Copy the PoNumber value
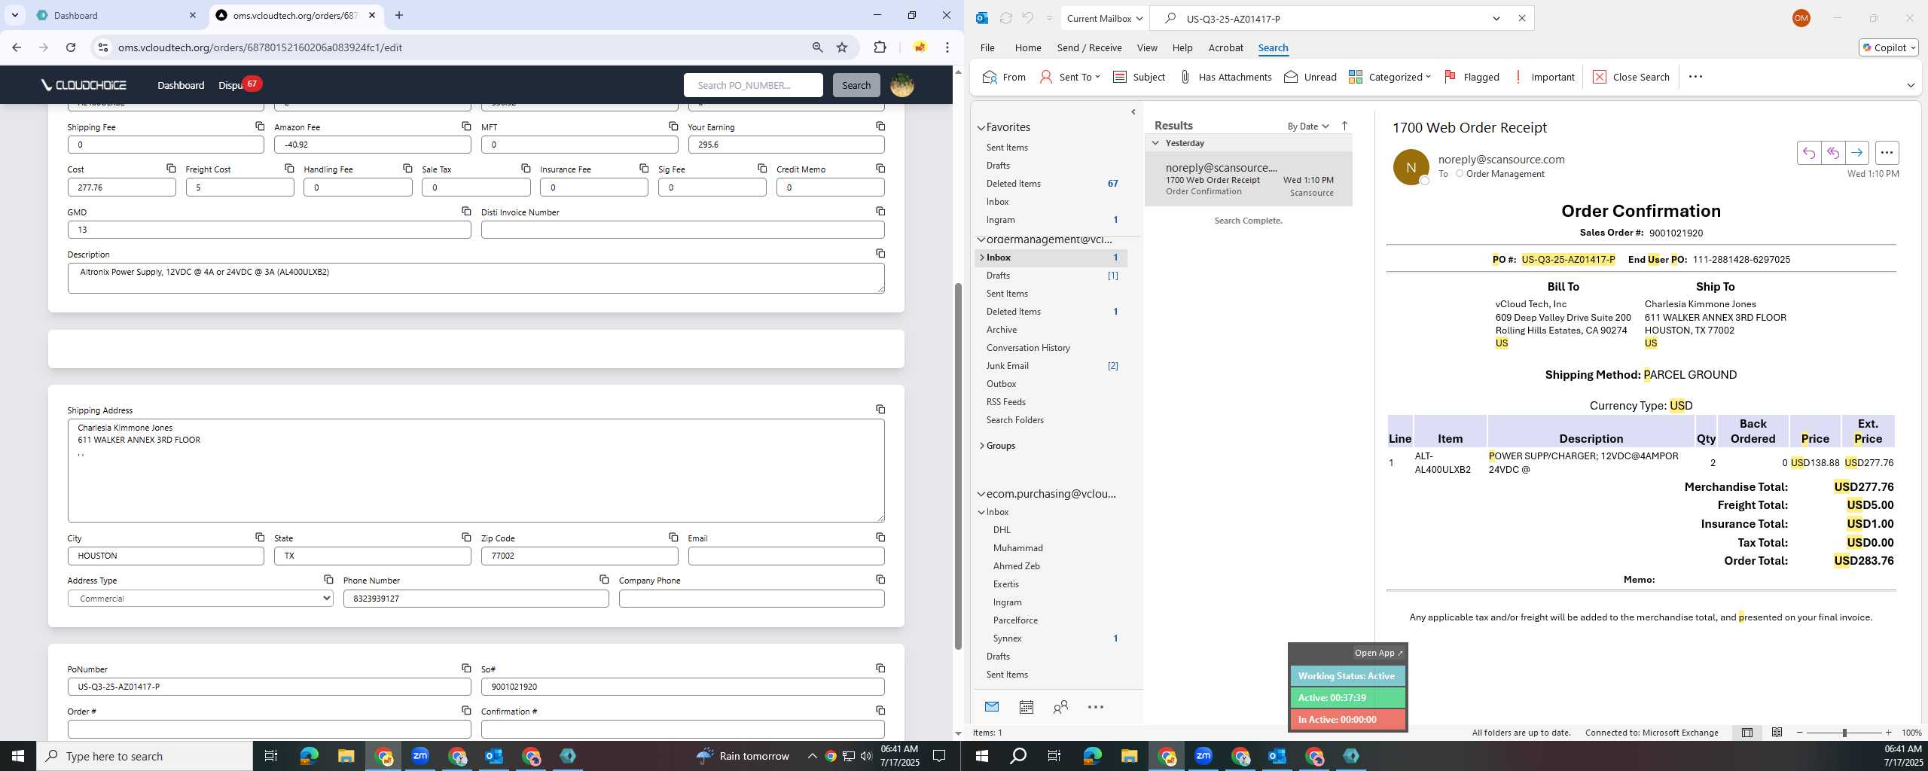Viewport: 1928px width, 771px height. pos(466,669)
